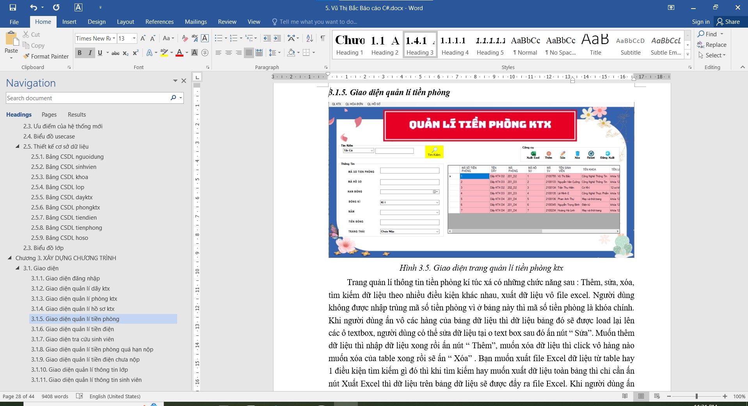Undo the last action
Viewport: 748px width, 406px height.
click(33, 7)
